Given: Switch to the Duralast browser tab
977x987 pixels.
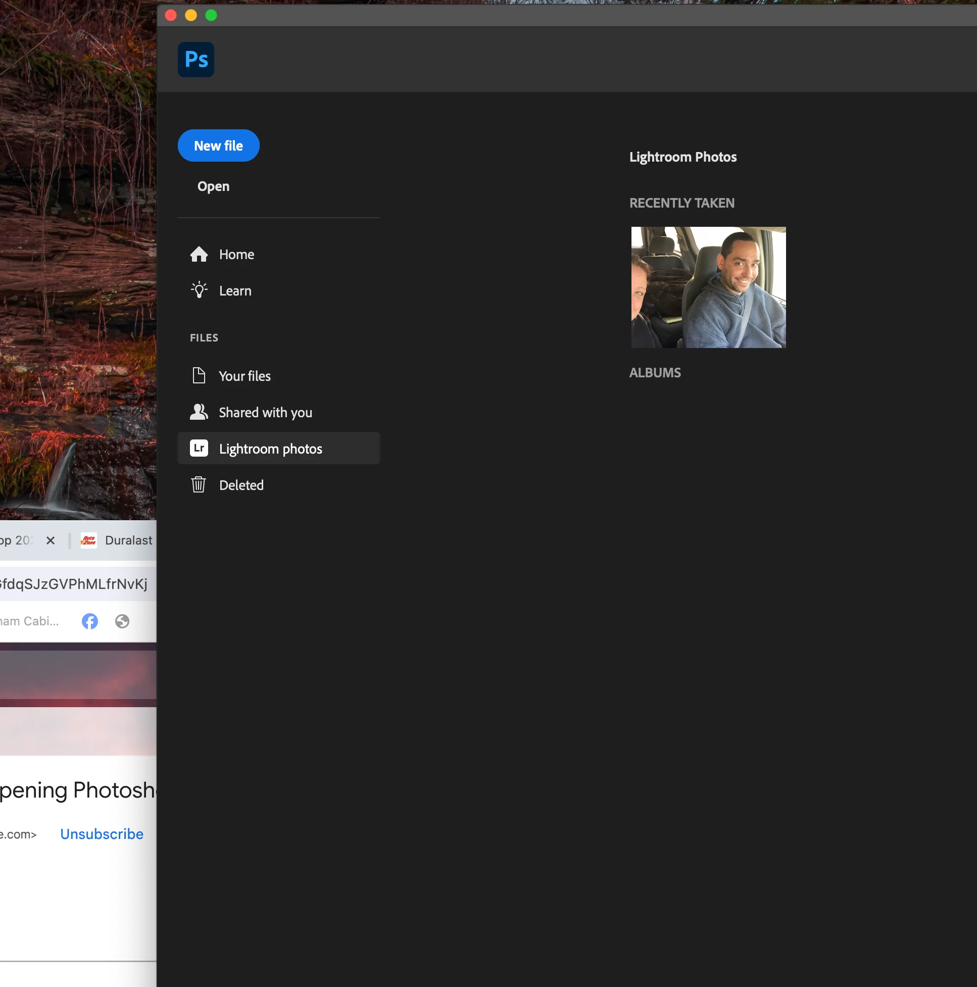Looking at the screenshot, I should click(128, 540).
